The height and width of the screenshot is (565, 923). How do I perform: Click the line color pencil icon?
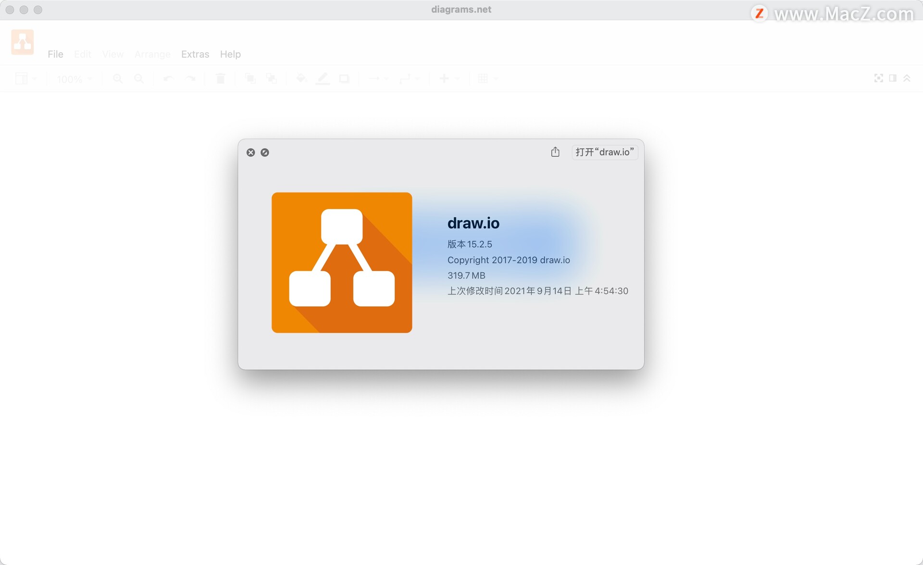[x=323, y=78]
